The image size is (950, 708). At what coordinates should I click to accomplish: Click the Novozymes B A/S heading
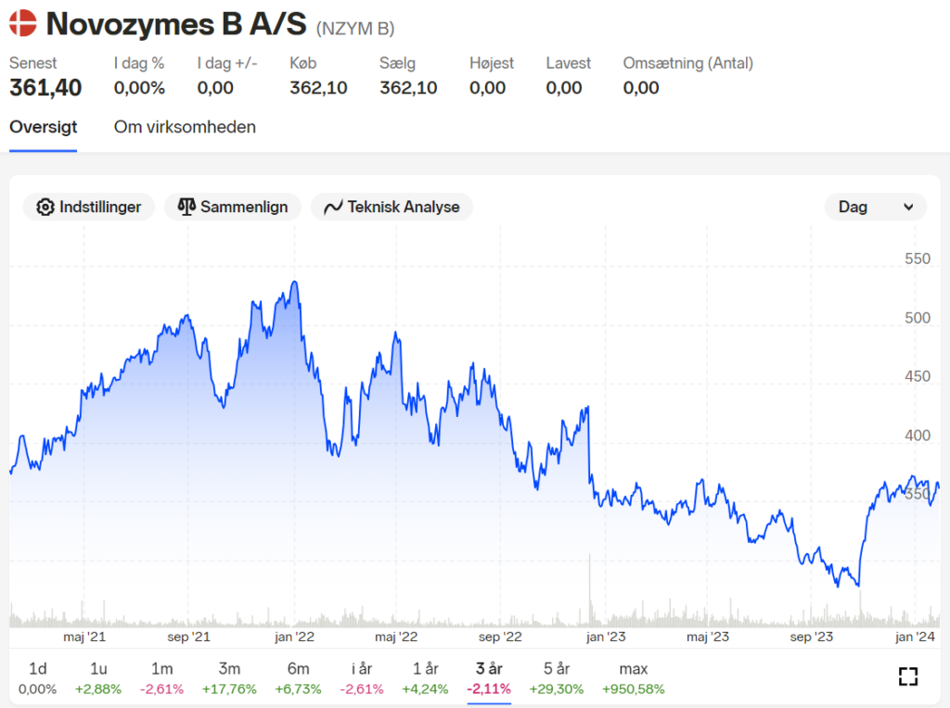[x=176, y=24]
